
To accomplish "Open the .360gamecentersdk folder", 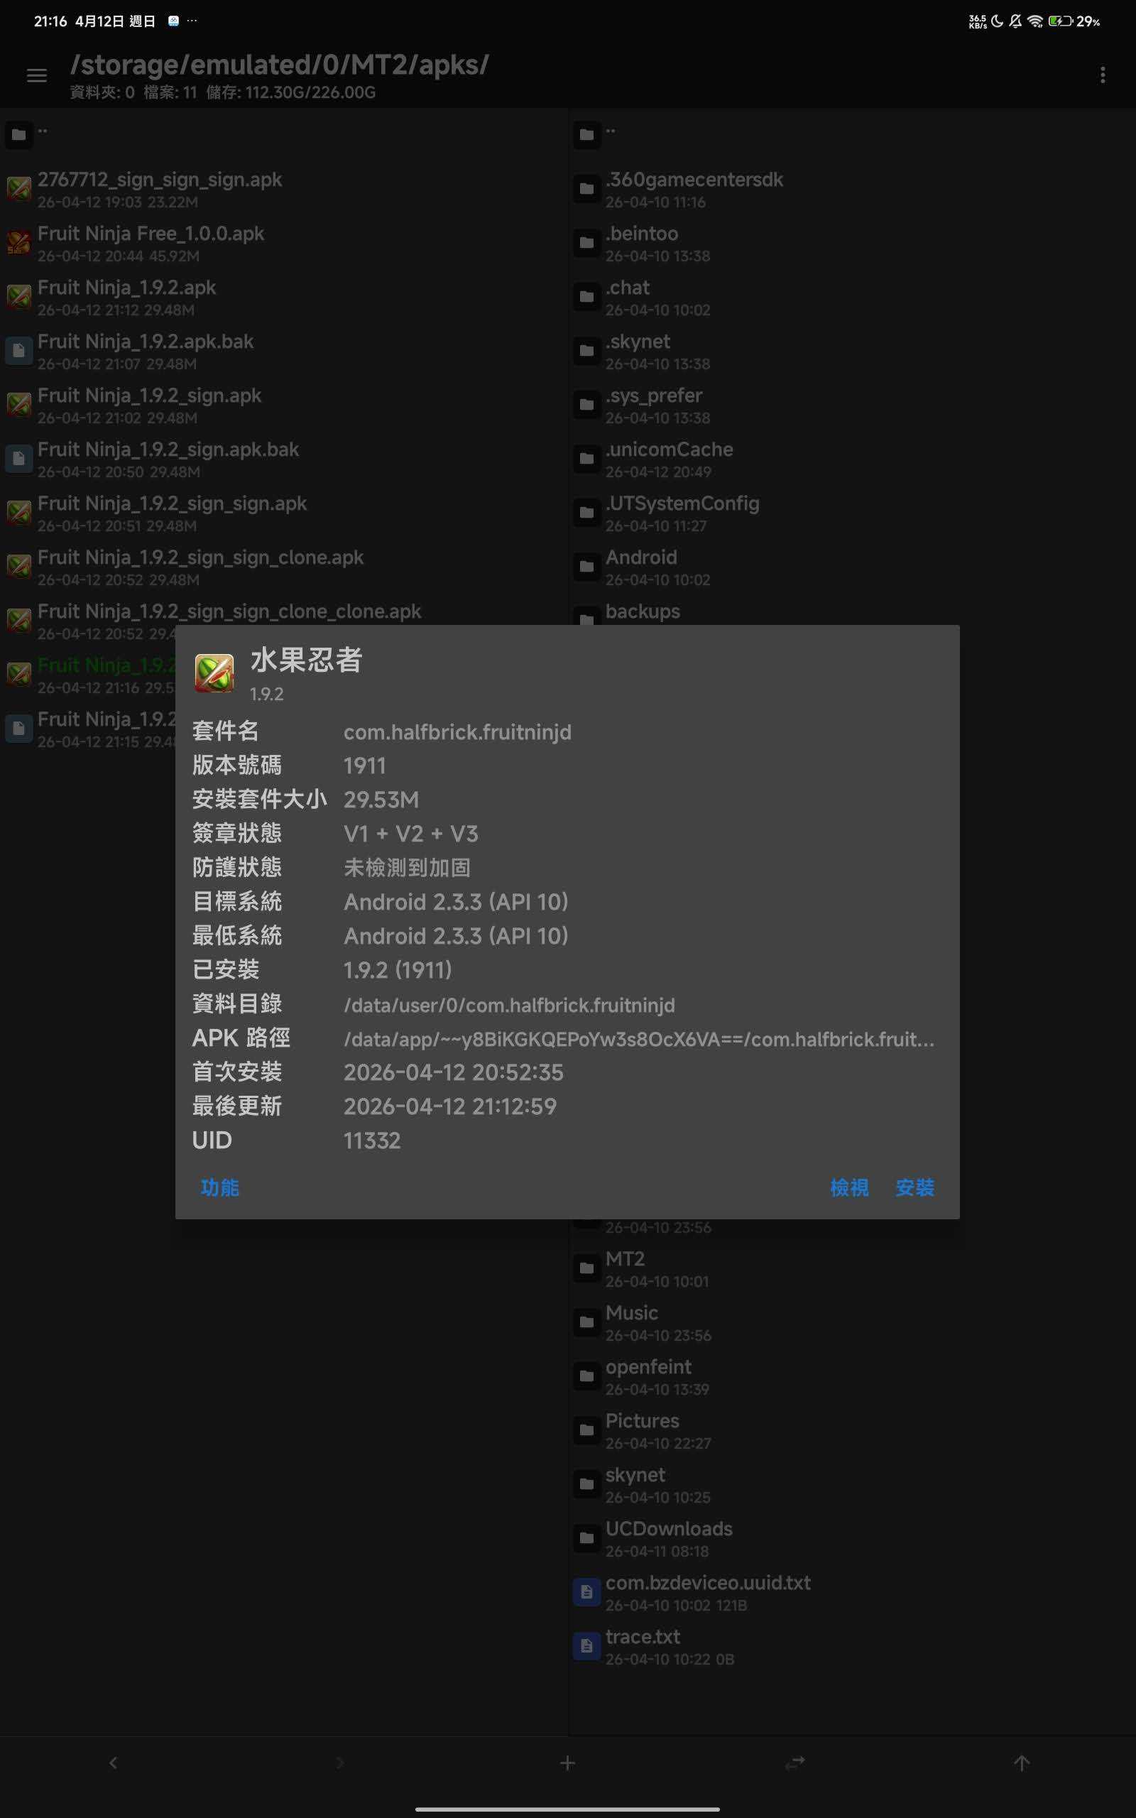I will pos(694,189).
